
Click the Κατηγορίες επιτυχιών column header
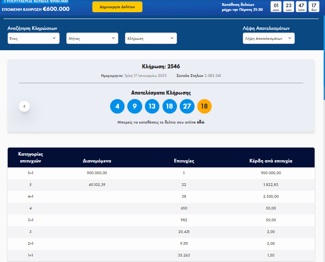pos(31,157)
